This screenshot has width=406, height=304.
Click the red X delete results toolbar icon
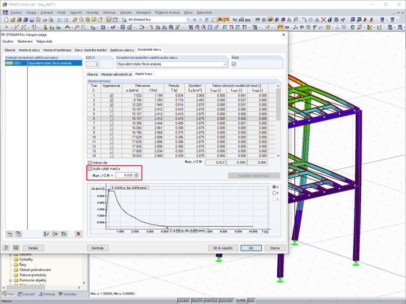pos(323,20)
